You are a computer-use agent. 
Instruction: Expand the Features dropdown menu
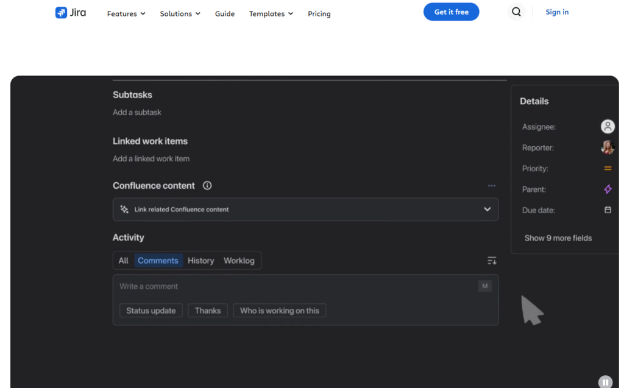tap(126, 13)
